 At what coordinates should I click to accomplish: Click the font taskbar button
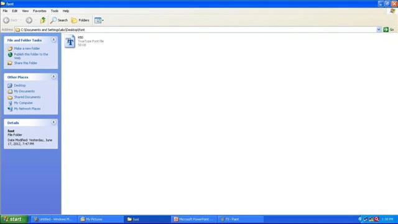147,219
